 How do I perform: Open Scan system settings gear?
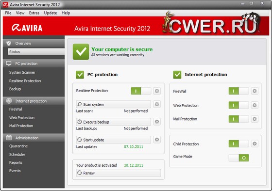tap(157, 104)
